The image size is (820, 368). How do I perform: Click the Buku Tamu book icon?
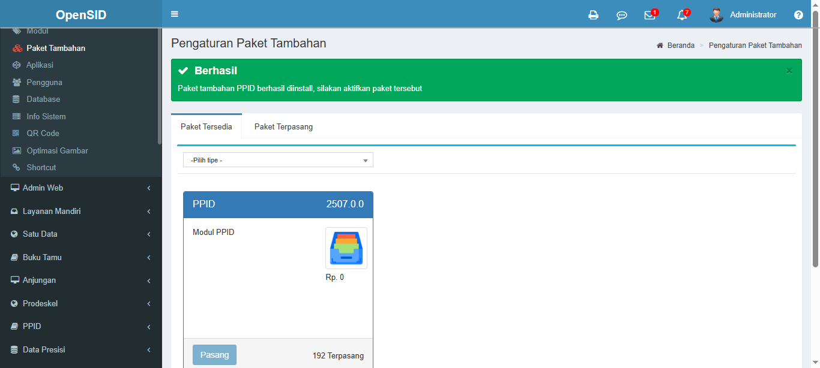point(15,258)
